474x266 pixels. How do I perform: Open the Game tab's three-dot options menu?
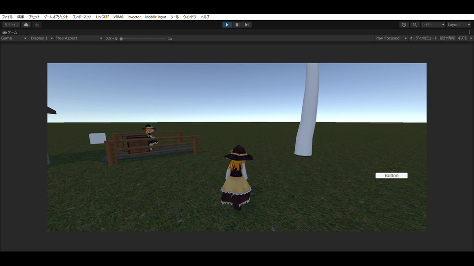pos(470,32)
